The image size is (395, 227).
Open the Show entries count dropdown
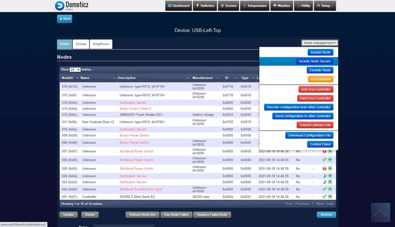point(75,70)
